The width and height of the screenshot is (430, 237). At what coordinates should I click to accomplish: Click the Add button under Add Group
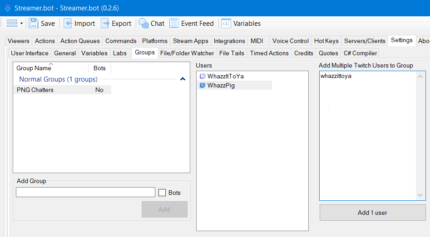tap(164, 209)
